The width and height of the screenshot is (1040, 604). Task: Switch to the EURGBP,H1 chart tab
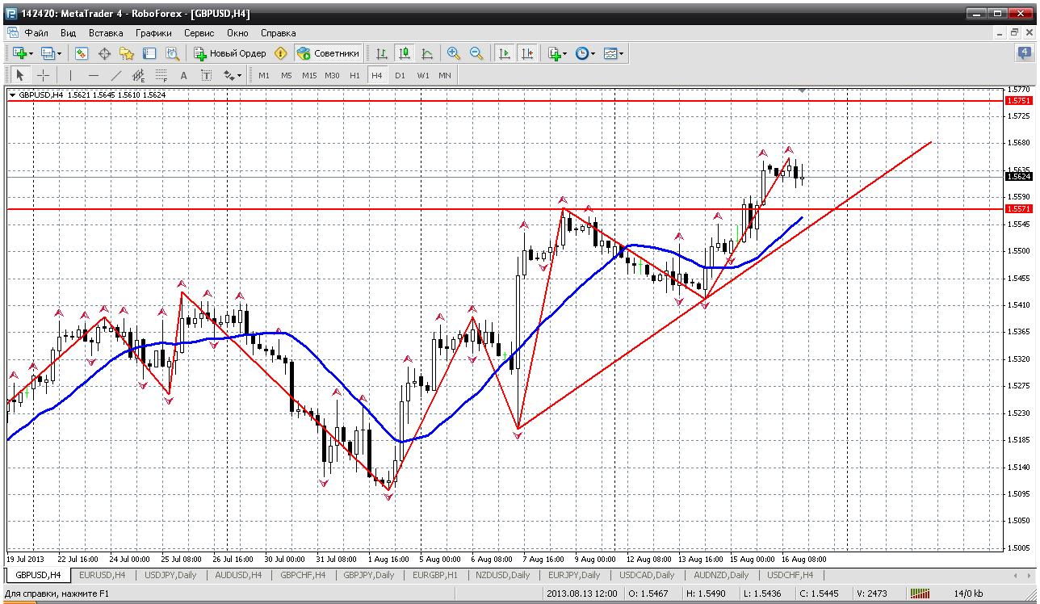click(435, 575)
